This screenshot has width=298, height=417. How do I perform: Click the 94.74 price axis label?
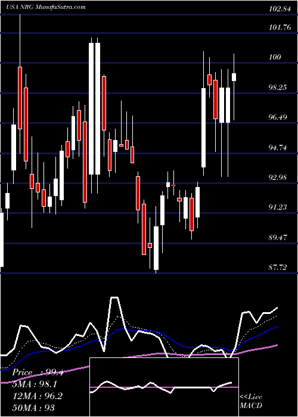pos(278,147)
